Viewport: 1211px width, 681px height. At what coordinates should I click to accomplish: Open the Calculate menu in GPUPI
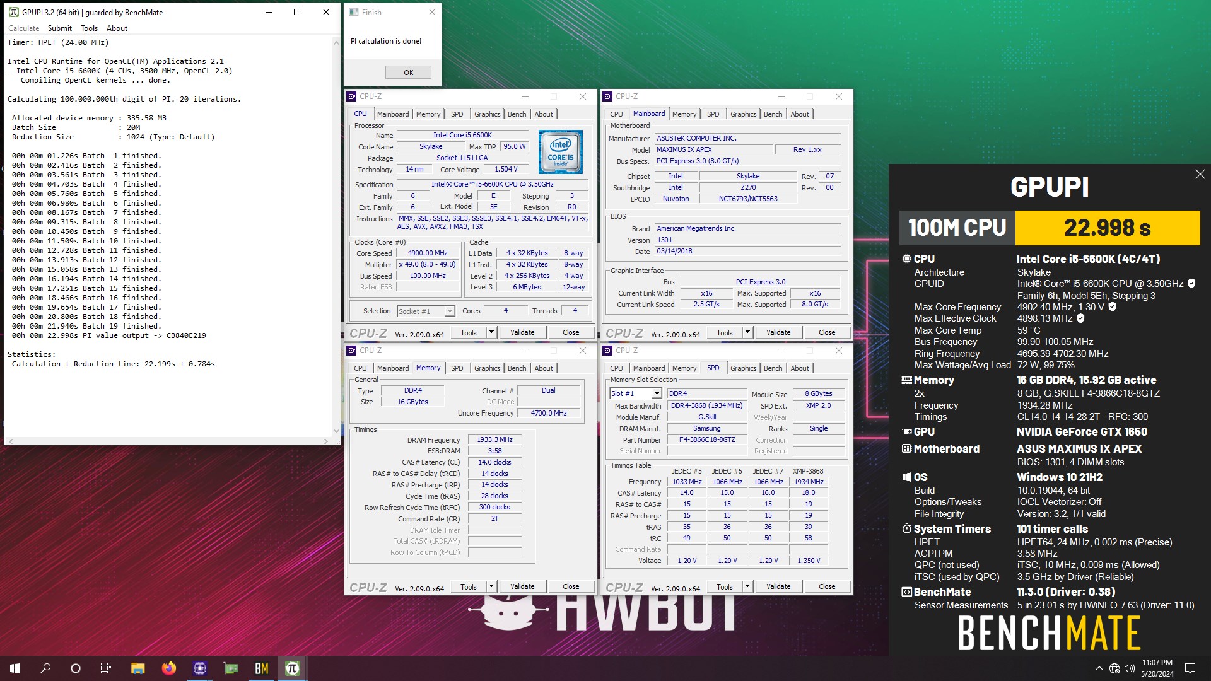tap(23, 28)
